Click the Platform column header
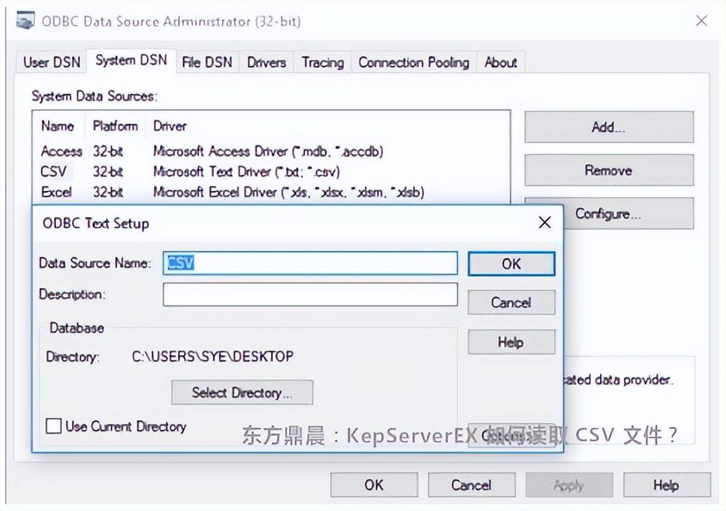 tap(115, 126)
